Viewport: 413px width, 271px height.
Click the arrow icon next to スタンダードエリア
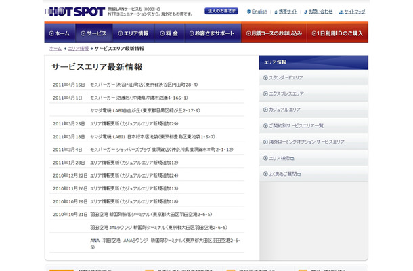click(x=265, y=78)
